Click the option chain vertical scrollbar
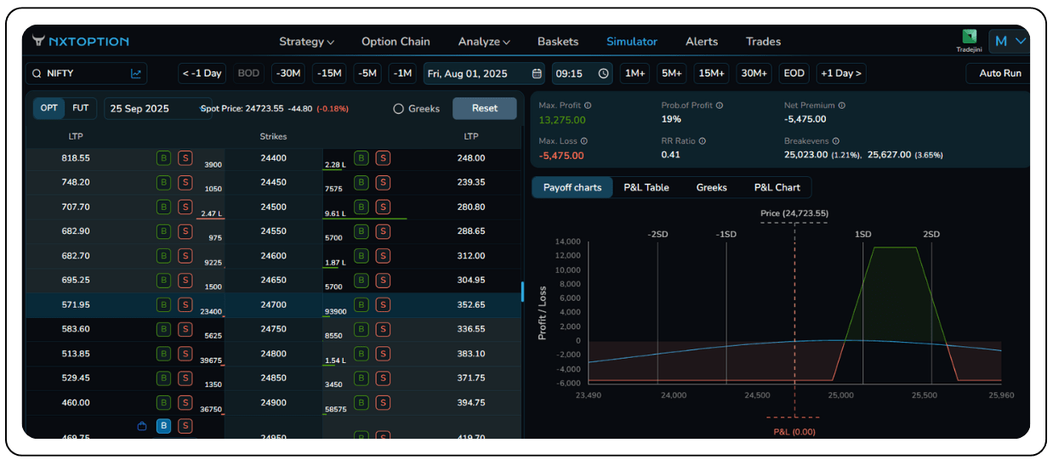Image resolution: width=1053 pixels, height=460 pixels. [521, 292]
